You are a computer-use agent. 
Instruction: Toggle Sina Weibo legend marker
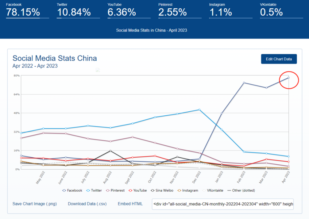tap(153, 191)
